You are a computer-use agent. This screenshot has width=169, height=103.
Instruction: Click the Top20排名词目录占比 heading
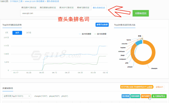click(x=125, y=25)
